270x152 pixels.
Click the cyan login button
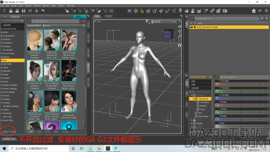(79, 16)
